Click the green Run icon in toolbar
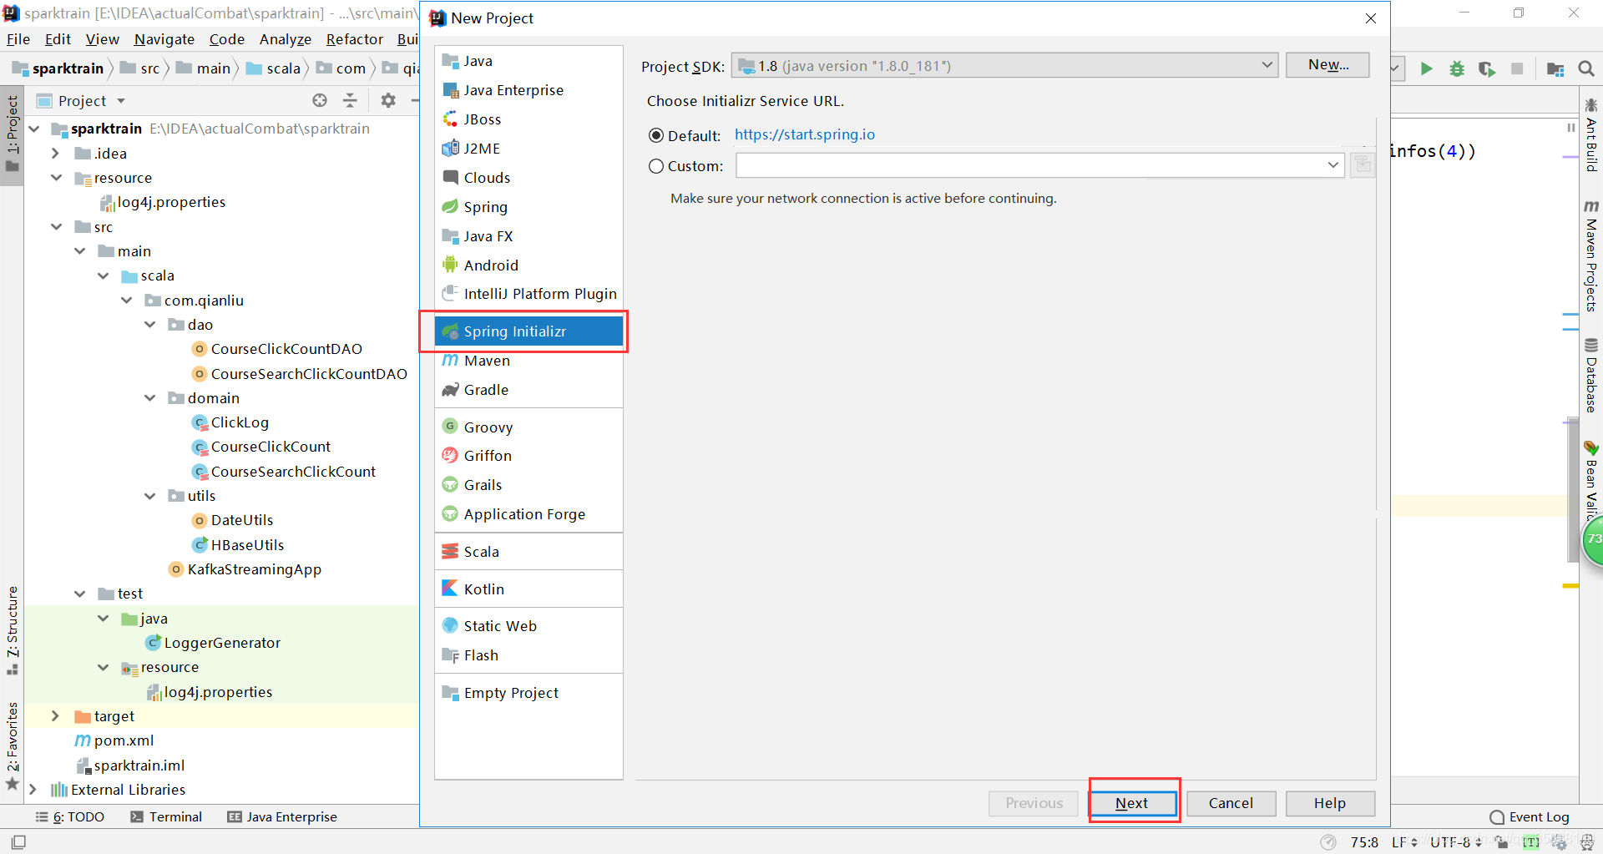Screen dimensions: 1603x854 [x=1426, y=68]
